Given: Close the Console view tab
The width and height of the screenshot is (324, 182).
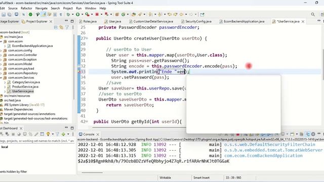Looking at the screenshot, I should click(x=98, y=134).
